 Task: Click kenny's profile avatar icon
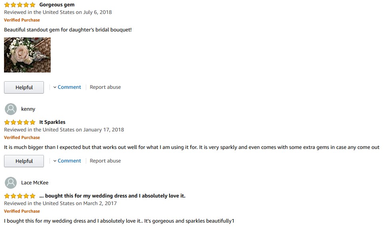coord(11,109)
